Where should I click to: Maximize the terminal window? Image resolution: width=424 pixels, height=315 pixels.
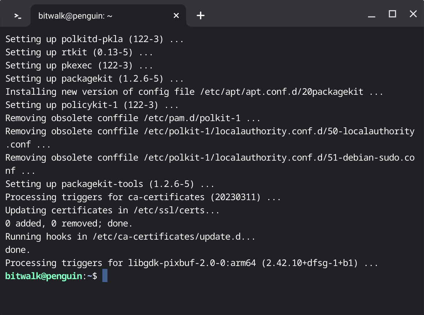(x=392, y=14)
